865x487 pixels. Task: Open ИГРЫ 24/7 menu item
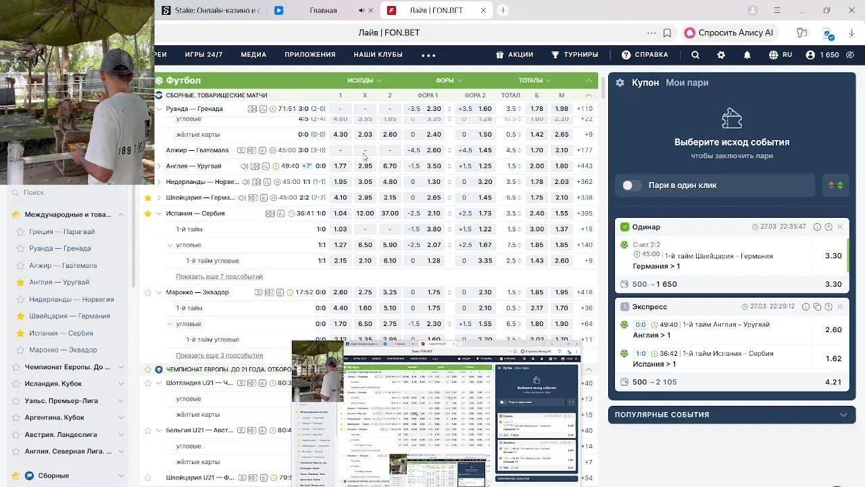click(x=203, y=55)
